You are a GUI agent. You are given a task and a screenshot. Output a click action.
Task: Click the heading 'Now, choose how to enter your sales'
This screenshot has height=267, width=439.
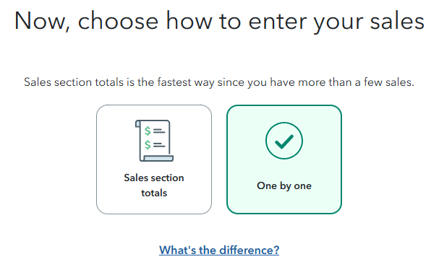pos(220,21)
